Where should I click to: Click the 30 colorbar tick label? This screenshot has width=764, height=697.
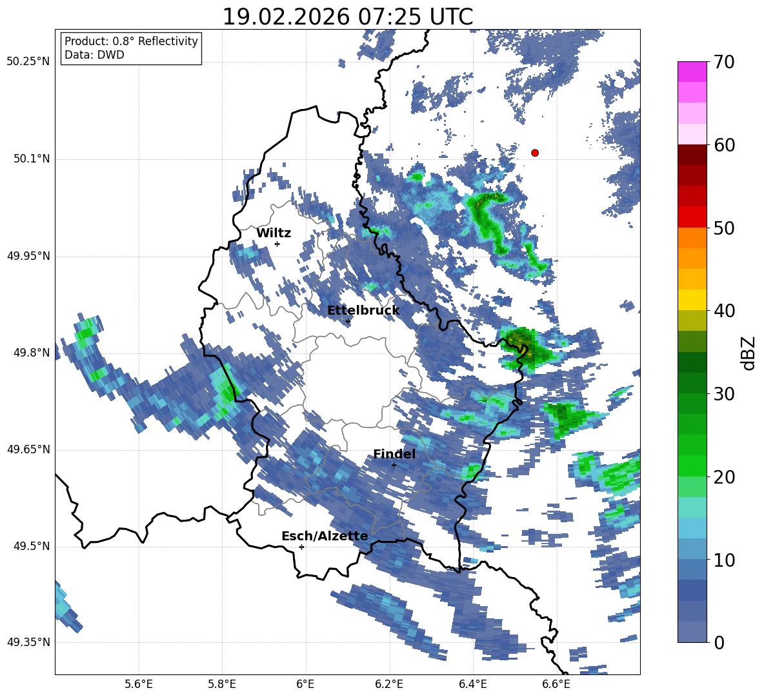pos(723,394)
